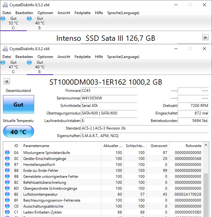Image resolution: width=212 pixels, height=217 pixels.
Task: Click the CrystalDiskInfo app icon in the top window
Action: click(x=5, y=5)
